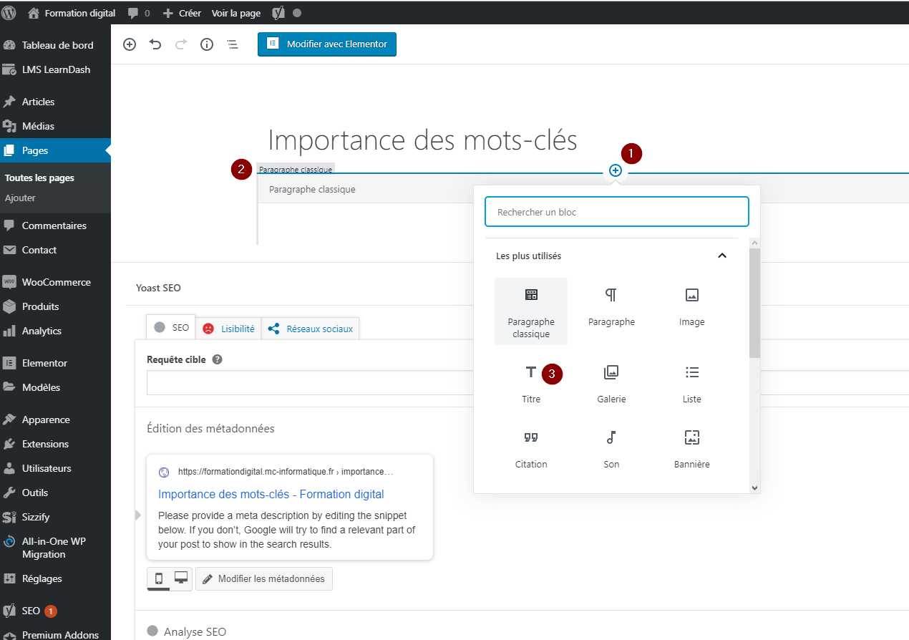The width and height of the screenshot is (909, 640).
Task: Switch to Réseaux sociaux tab
Action: click(311, 329)
